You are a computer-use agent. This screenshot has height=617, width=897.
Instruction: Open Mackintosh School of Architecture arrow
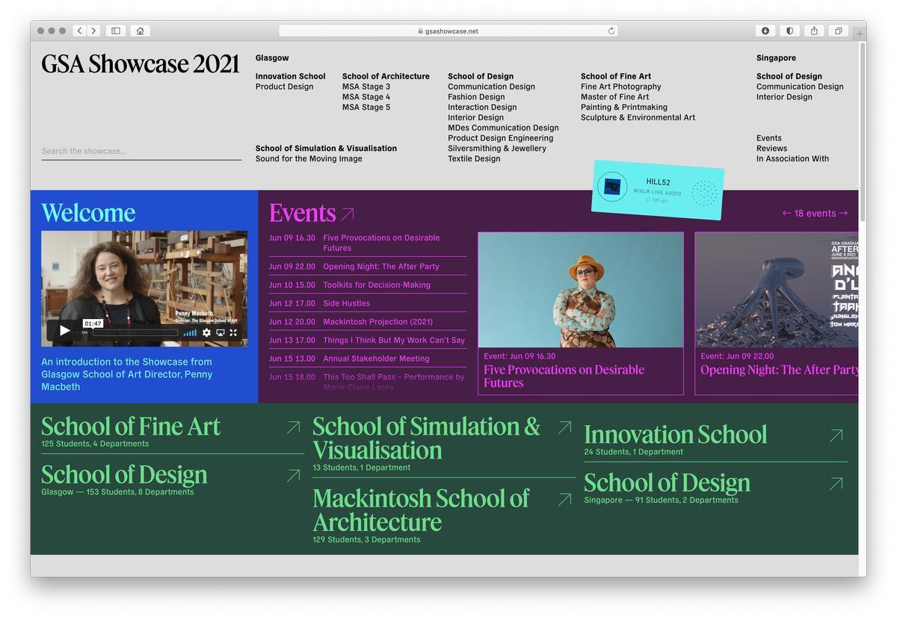[564, 499]
